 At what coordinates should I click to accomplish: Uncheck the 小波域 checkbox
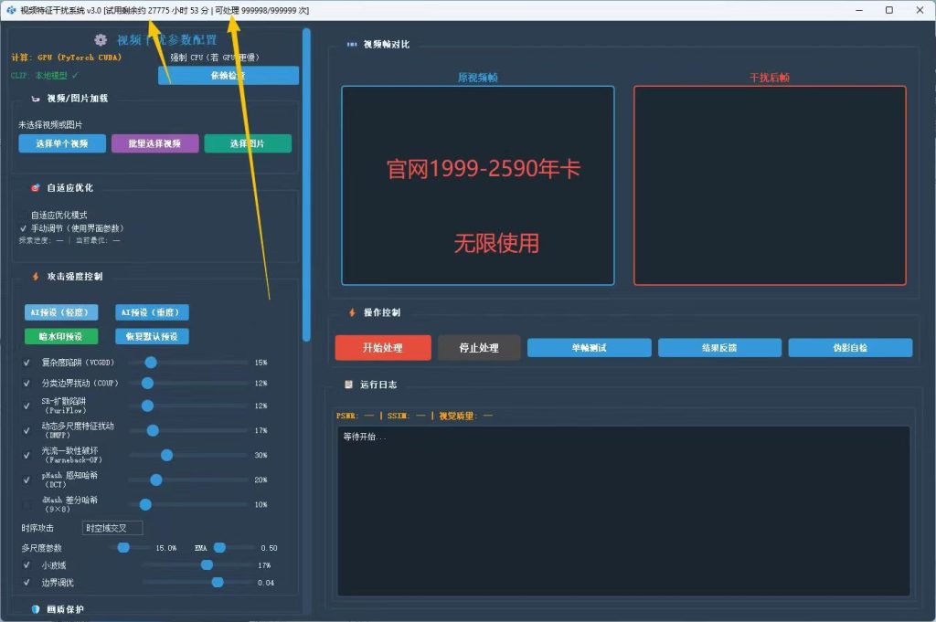(x=27, y=564)
